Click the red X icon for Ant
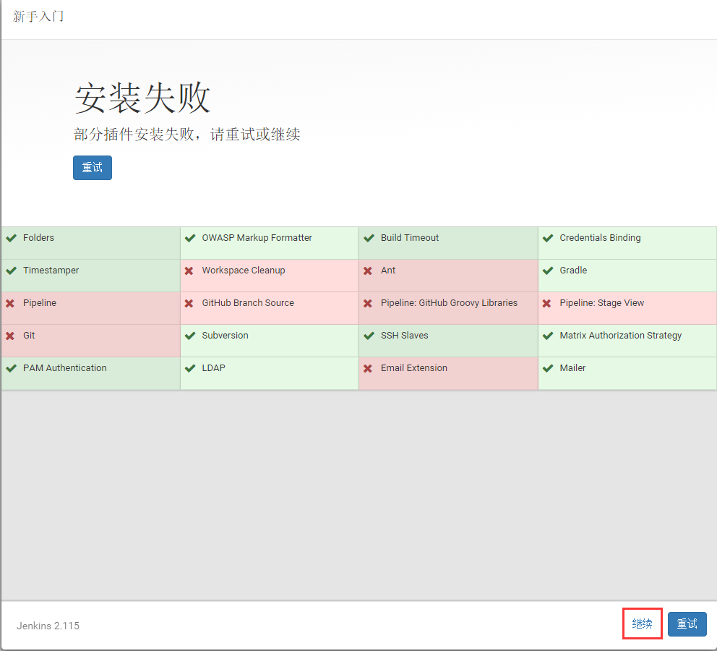 point(368,271)
